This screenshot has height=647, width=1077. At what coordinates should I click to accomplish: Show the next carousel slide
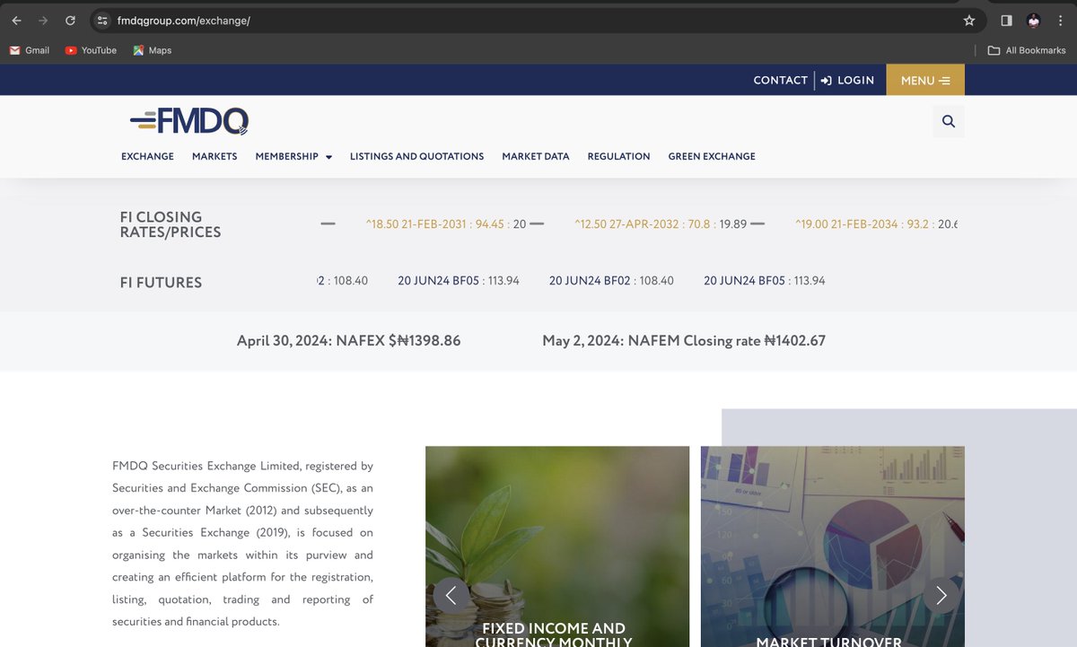click(x=941, y=595)
